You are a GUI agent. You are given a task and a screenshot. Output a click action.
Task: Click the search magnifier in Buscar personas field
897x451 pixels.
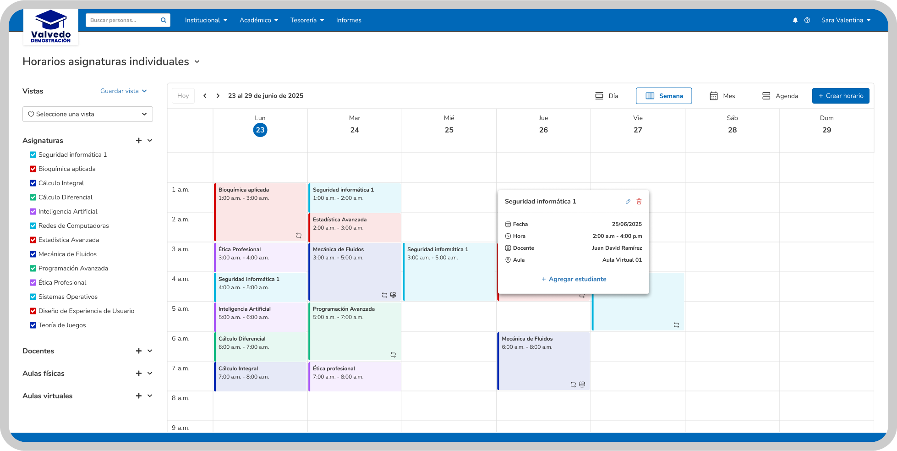pyautogui.click(x=163, y=20)
